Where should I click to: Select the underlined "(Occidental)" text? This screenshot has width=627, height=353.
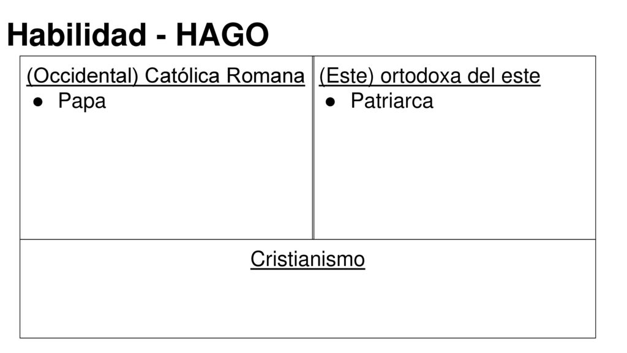[x=83, y=76]
